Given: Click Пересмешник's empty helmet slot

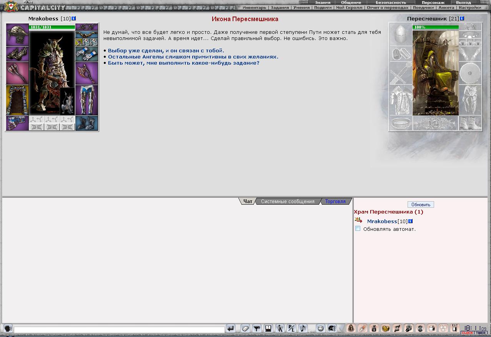Looking at the screenshot, I should click(x=401, y=35).
